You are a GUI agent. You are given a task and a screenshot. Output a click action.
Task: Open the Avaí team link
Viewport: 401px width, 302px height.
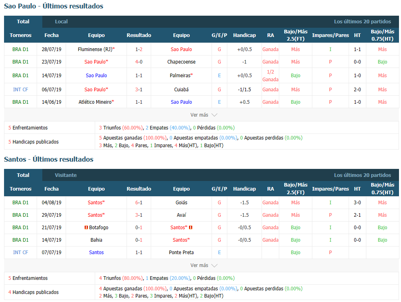(x=181, y=215)
